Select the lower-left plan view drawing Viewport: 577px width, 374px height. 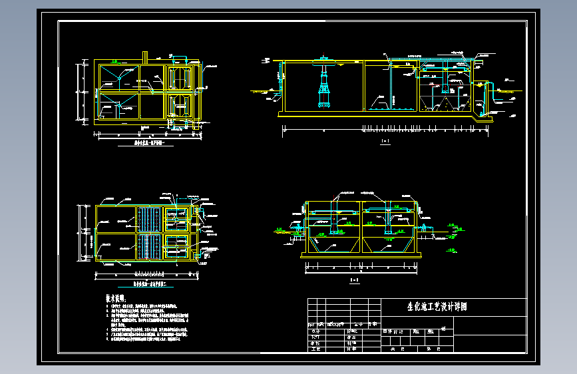[147, 236]
